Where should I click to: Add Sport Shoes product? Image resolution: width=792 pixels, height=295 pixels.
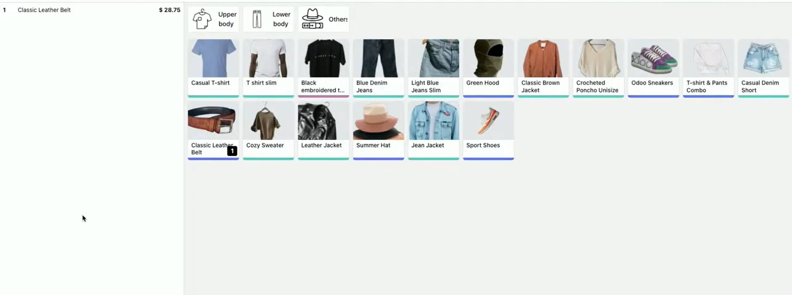tap(489, 131)
